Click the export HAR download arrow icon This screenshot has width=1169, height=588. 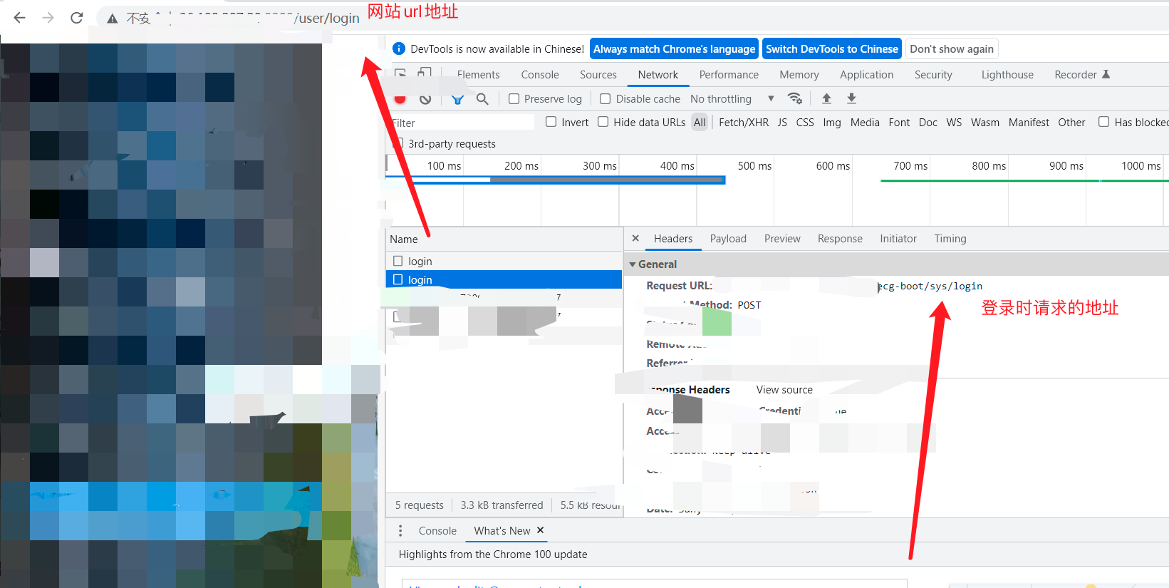coord(851,98)
